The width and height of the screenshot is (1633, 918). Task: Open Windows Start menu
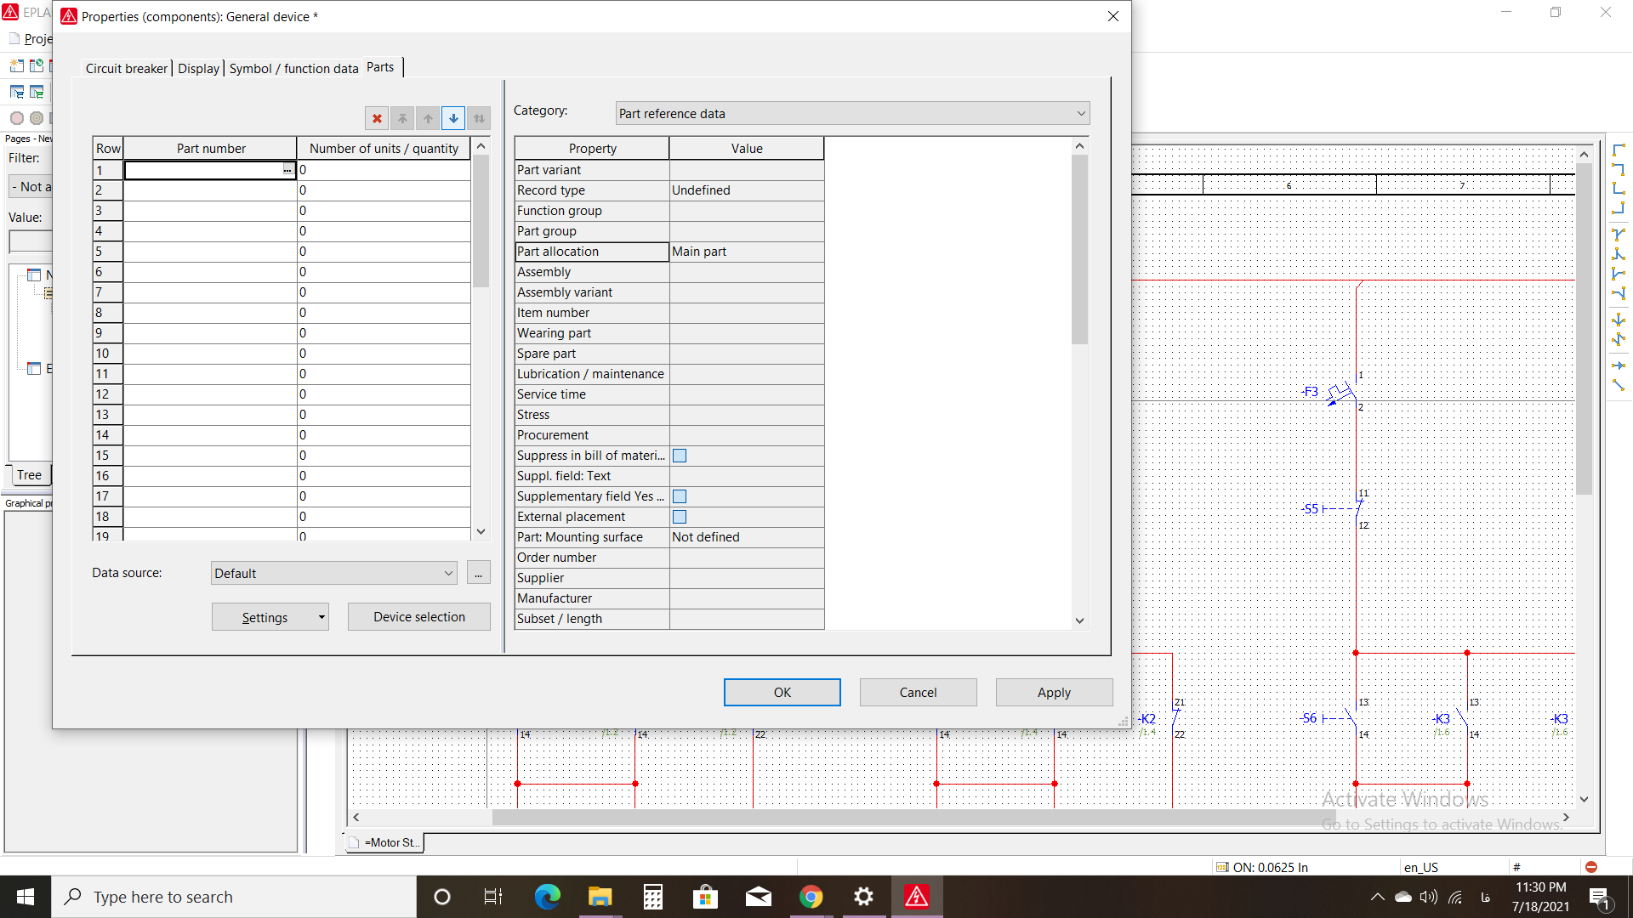pos(26,897)
